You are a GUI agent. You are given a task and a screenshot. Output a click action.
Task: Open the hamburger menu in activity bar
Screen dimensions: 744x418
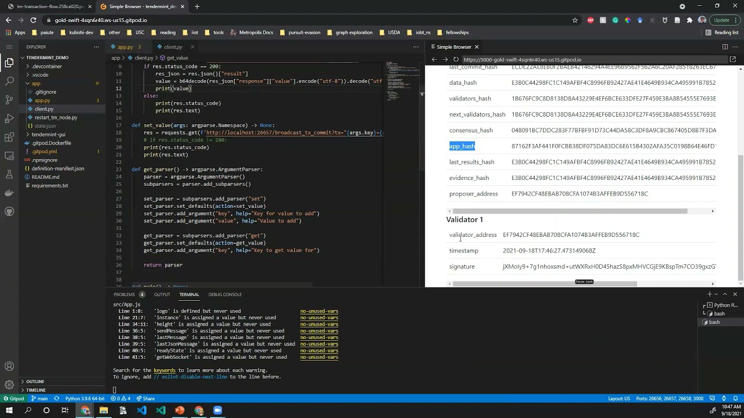point(9,46)
